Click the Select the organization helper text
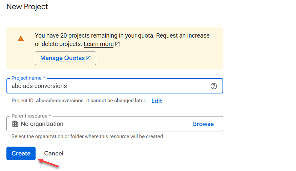296x171 pixels. tap(87, 136)
